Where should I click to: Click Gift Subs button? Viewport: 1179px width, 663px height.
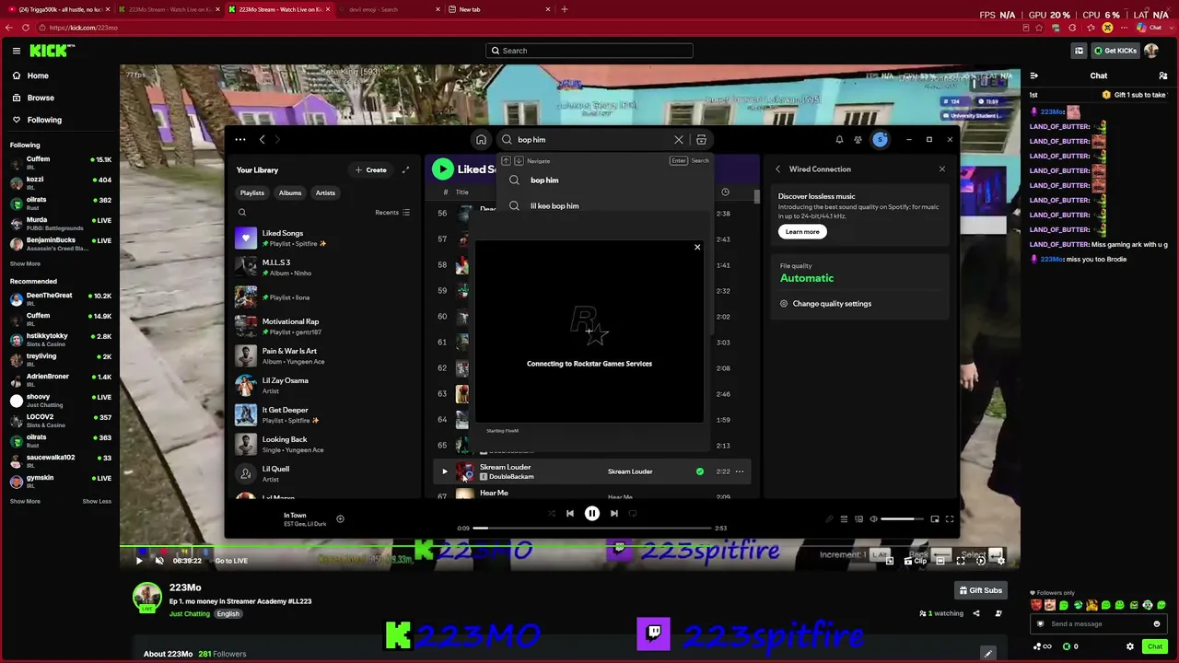pos(981,591)
